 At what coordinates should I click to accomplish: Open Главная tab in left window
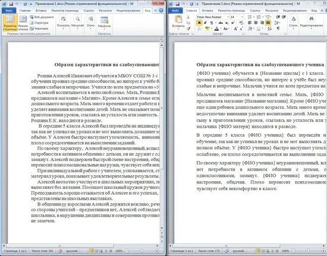[25, 11]
